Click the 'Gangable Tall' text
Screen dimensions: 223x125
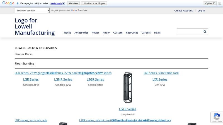[128, 114]
